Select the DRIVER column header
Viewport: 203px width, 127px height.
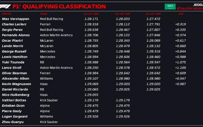[7, 14]
